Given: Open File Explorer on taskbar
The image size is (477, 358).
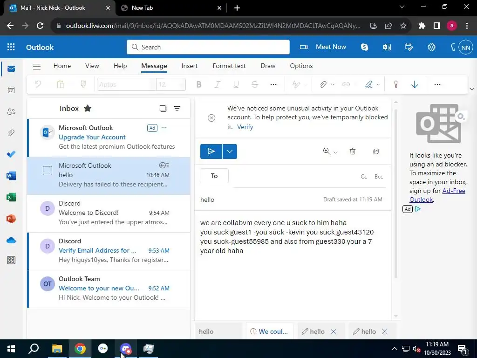Looking at the screenshot, I should tap(57, 349).
